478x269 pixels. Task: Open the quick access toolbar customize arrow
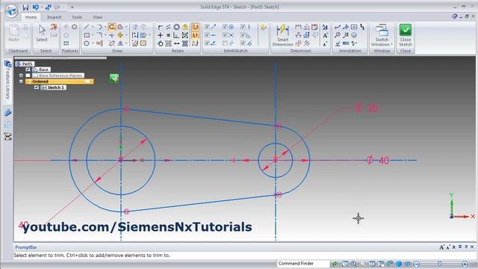pos(72,7)
